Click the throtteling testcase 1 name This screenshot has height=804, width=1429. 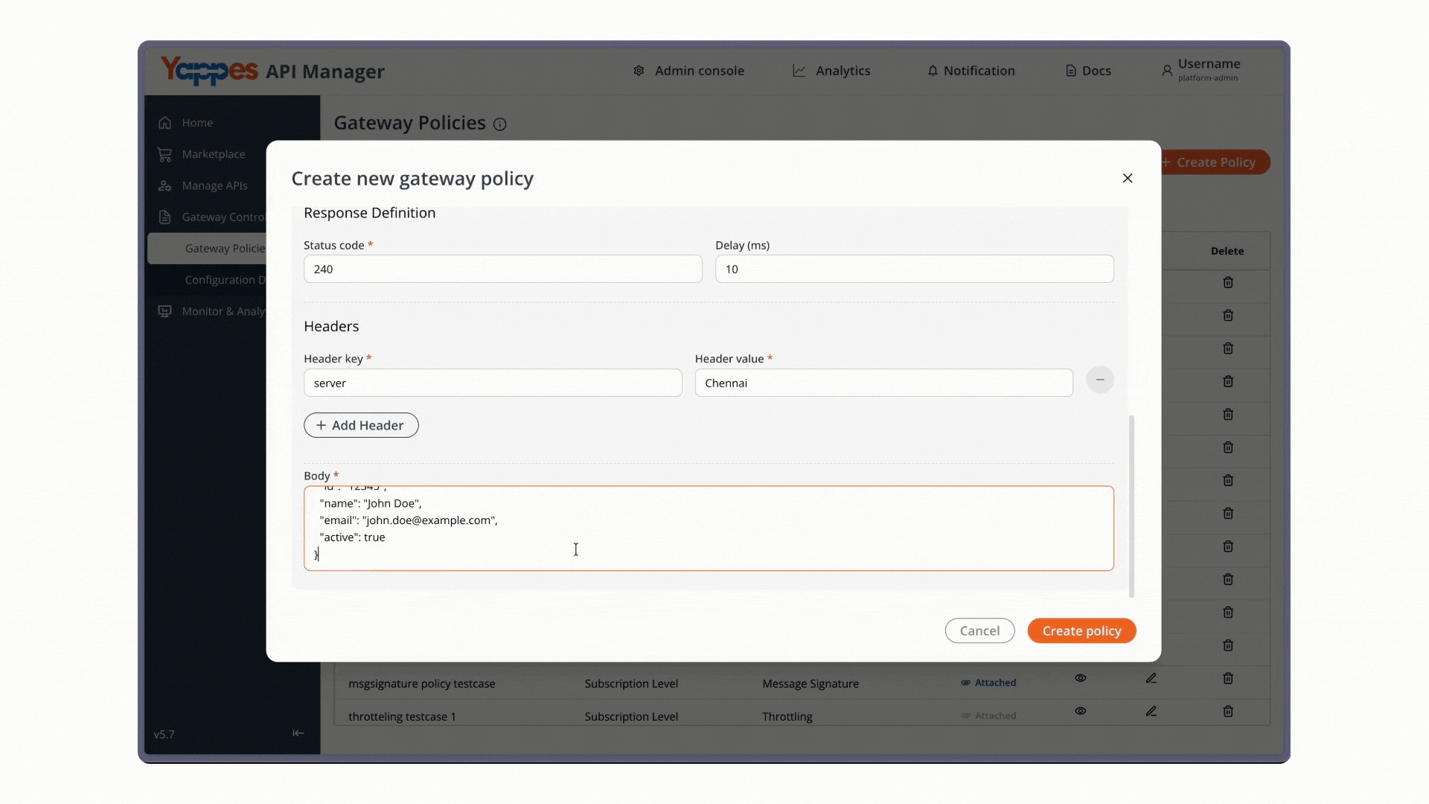(402, 716)
